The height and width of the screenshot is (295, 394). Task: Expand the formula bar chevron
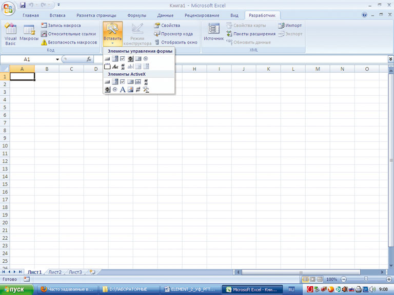(390, 59)
